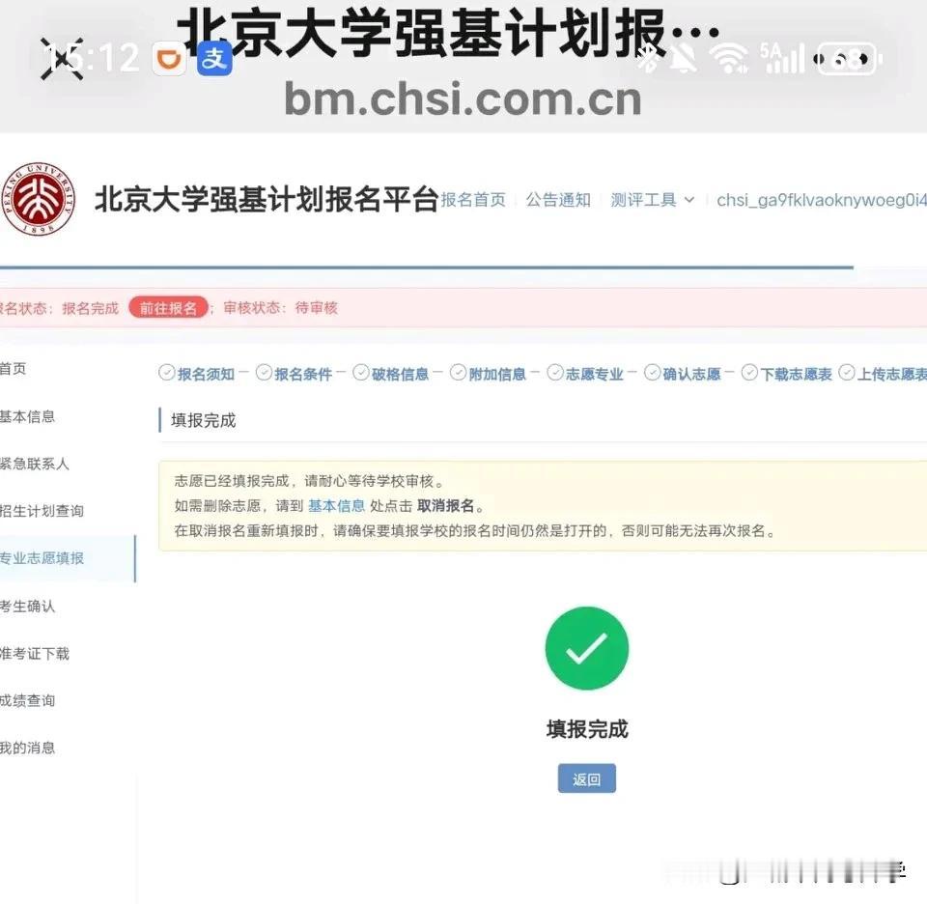927x904 pixels.
Task: Open the 基本信息 link in the notice text
Action: [336, 504]
